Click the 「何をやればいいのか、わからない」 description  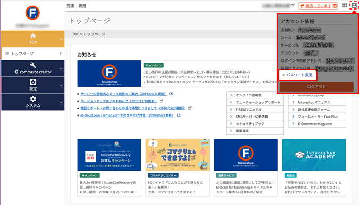[x=314, y=187]
